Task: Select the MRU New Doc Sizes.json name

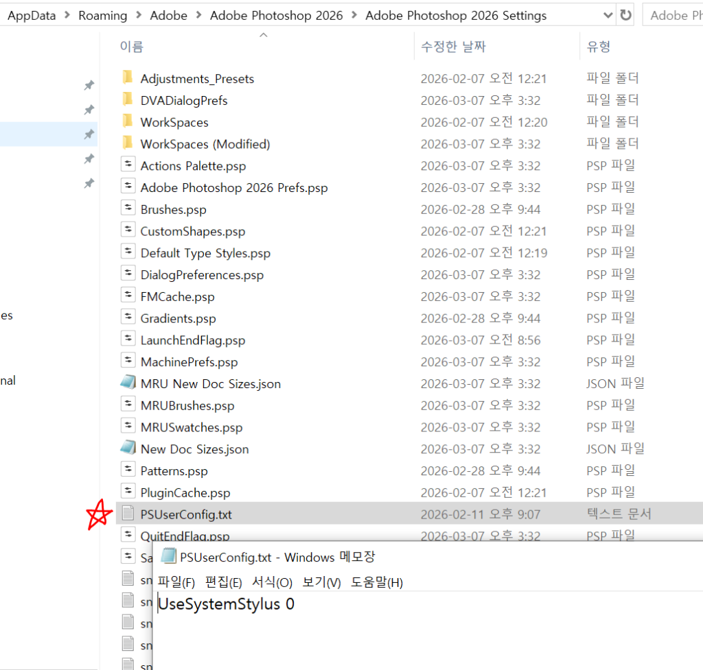Action: (211, 384)
